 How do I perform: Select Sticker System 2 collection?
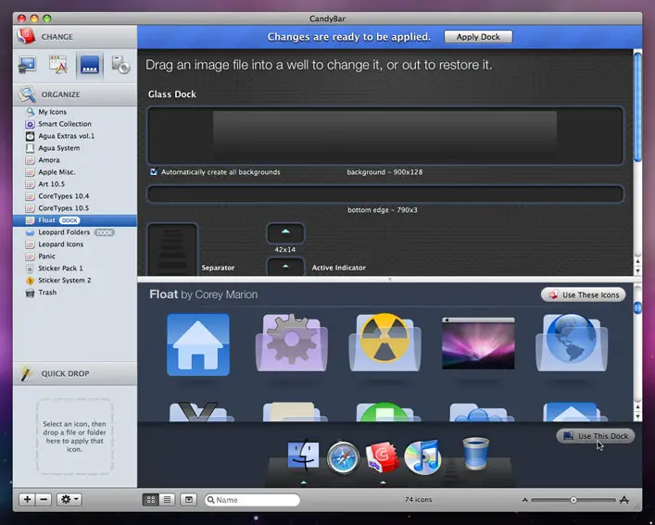pyautogui.click(x=75, y=280)
